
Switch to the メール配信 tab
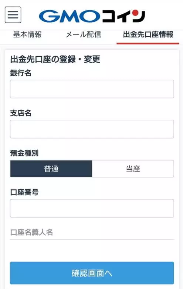pos(83,34)
